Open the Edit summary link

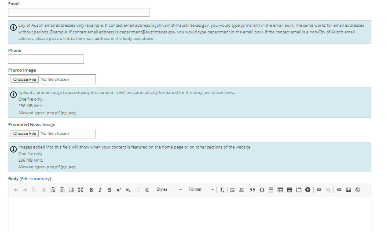[x=35, y=179]
